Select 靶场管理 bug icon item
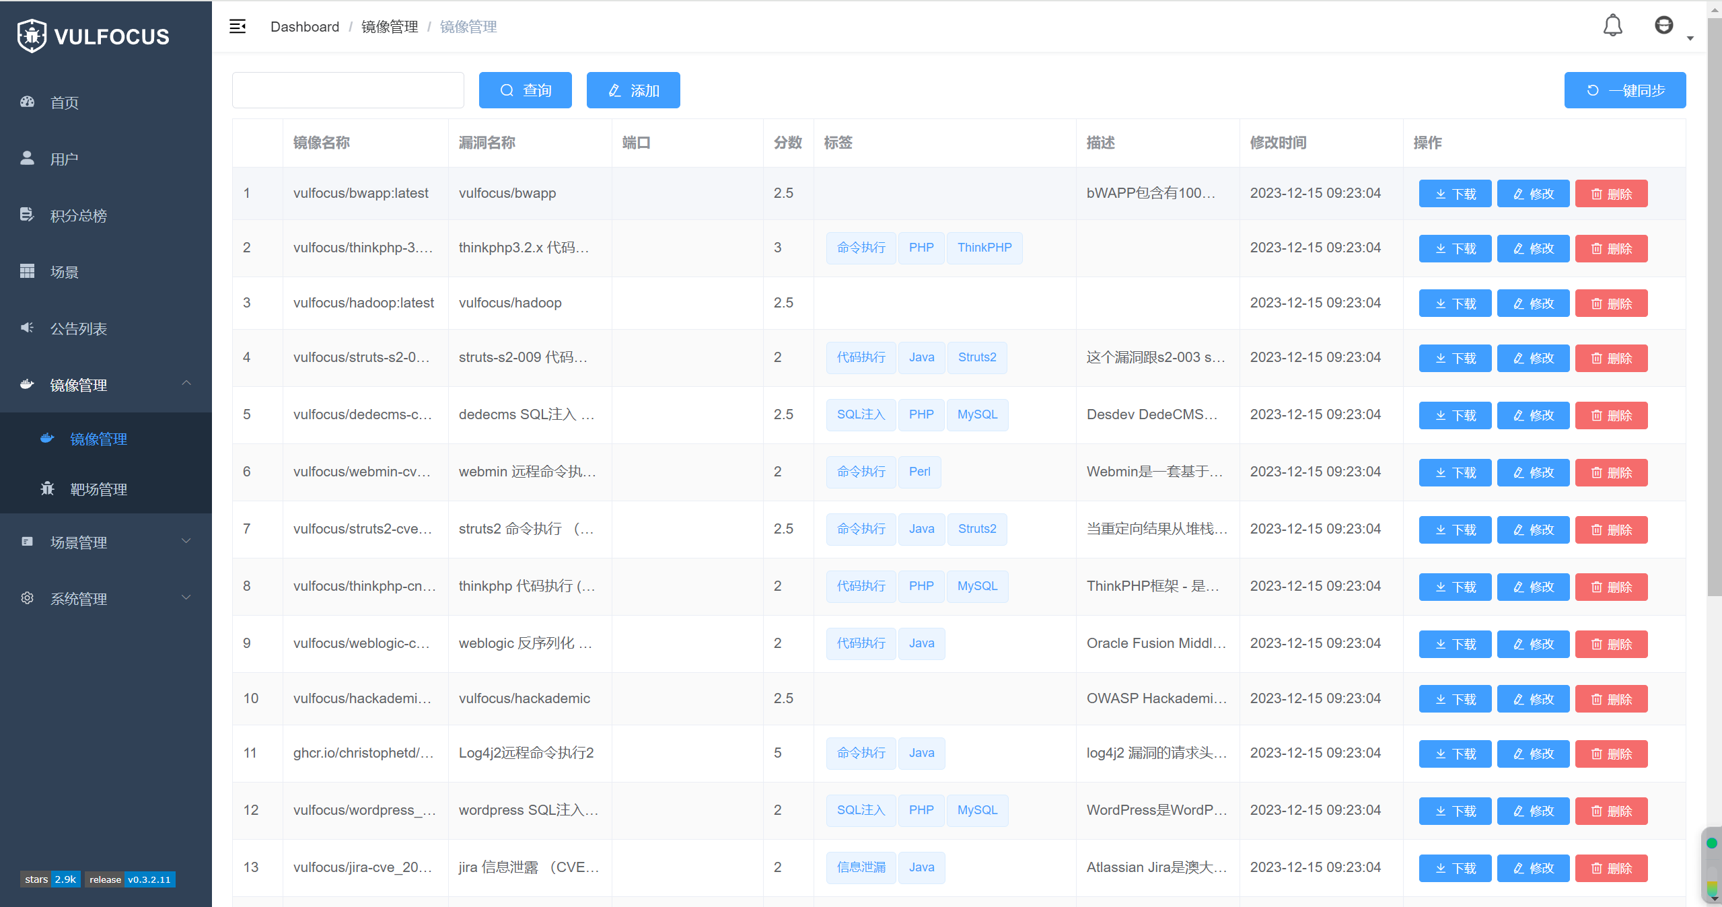The width and height of the screenshot is (1722, 907). click(98, 490)
